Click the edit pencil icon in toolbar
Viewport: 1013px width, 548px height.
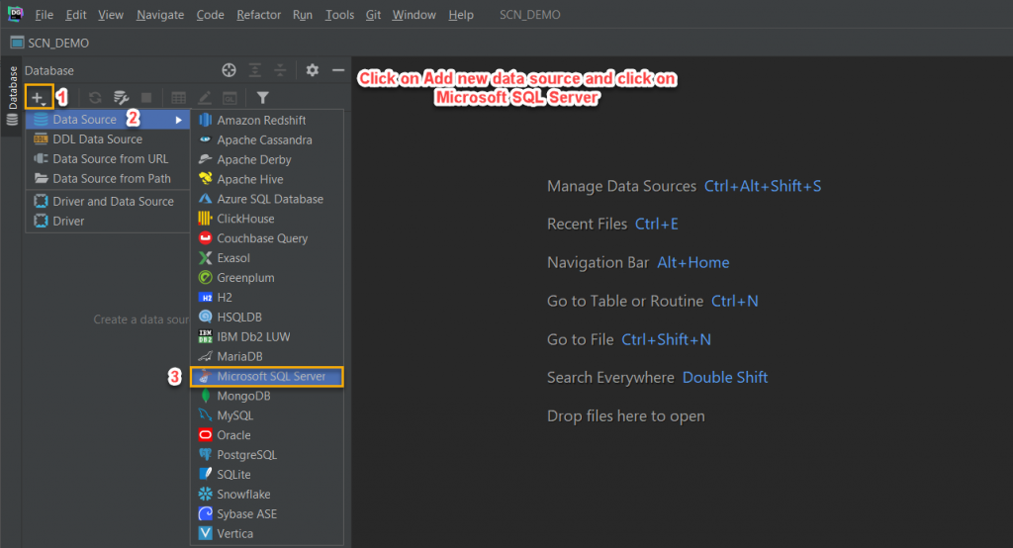point(204,98)
